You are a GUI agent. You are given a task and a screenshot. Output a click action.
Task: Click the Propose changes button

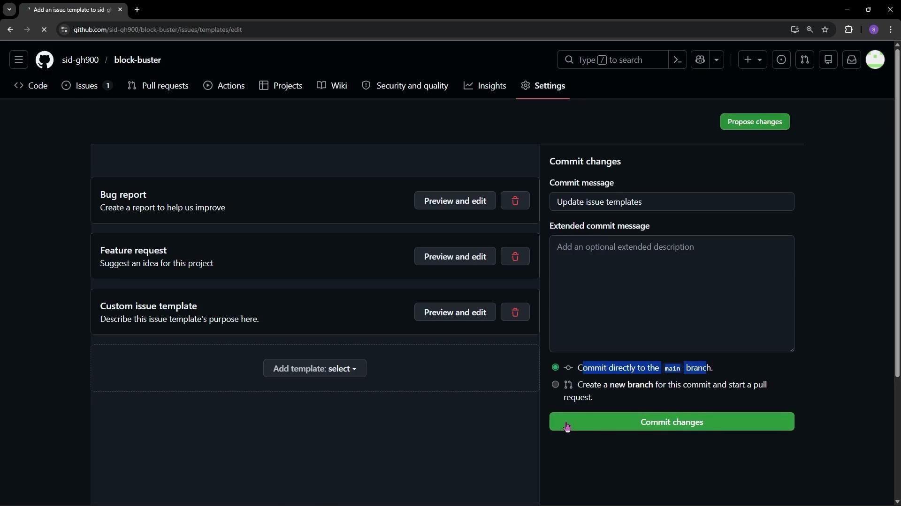pos(755,122)
